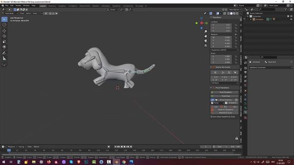Open the timeline Playback dropdown
Viewport: 294px width, 165px height.
12,147
